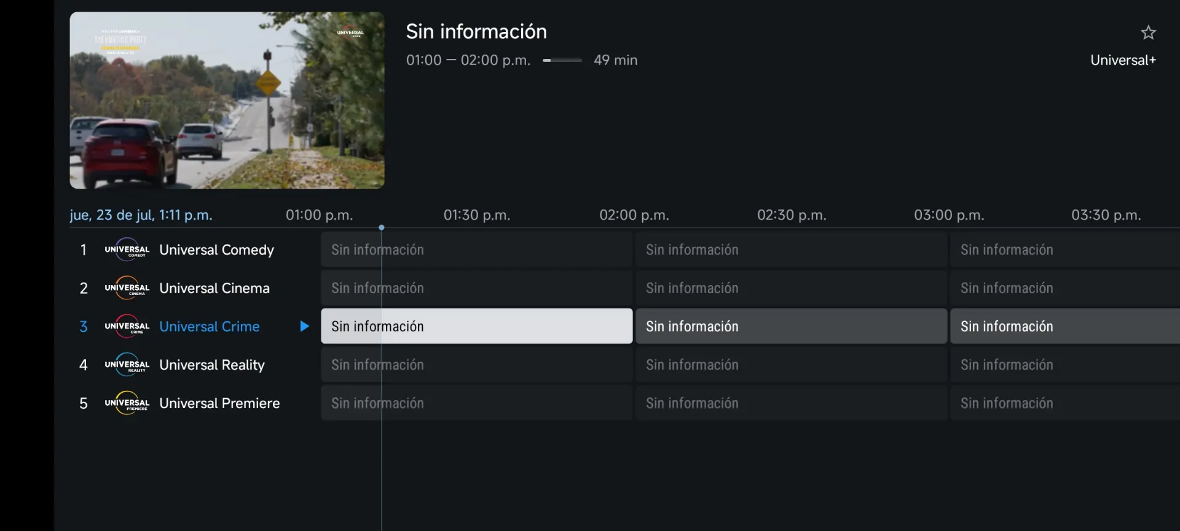Click channel number 3 for Universal Crime

point(84,326)
